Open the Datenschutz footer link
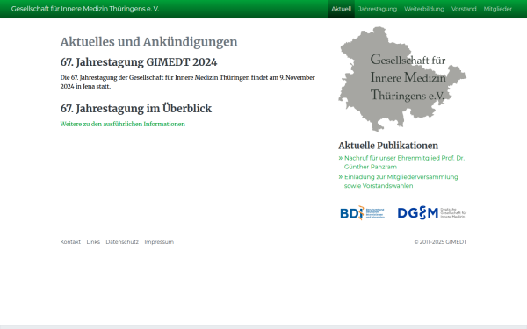The image size is (527, 329). coord(122,242)
